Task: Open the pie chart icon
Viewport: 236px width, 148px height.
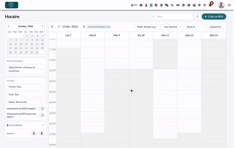Action: click(x=189, y=5)
